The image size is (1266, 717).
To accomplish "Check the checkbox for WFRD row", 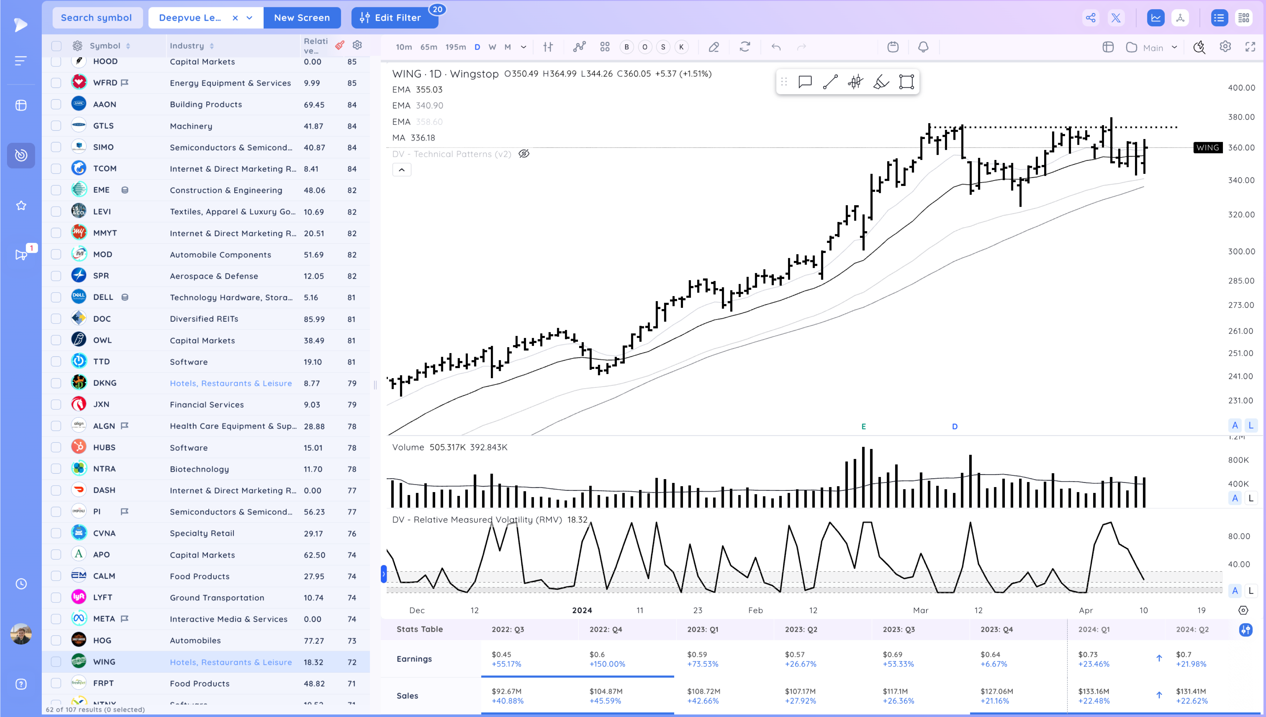I will pos(56,83).
